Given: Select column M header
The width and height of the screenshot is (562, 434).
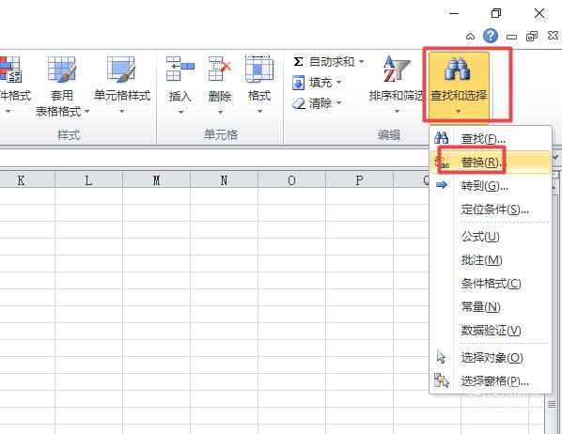Looking at the screenshot, I should coord(156,180).
